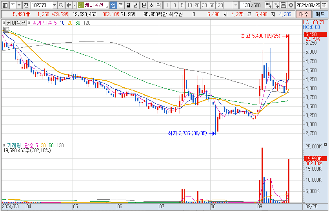Click the orange 20 moving average label
This screenshot has width=329, height=211.
70,23
